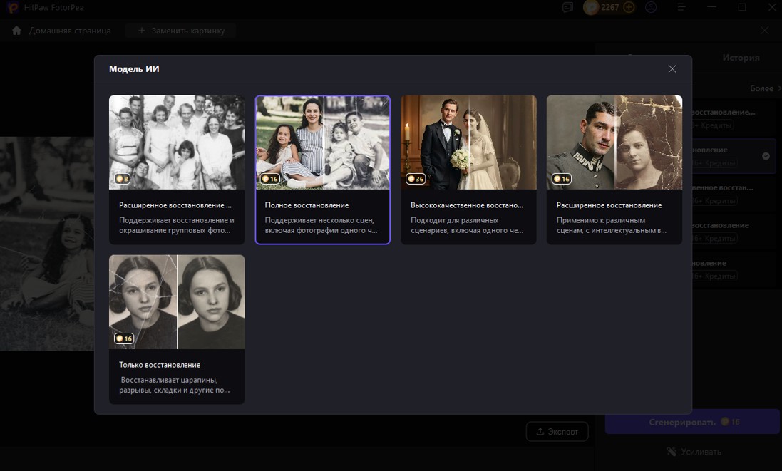
Task: Click the gold coin credits icon
Action: tap(592, 7)
